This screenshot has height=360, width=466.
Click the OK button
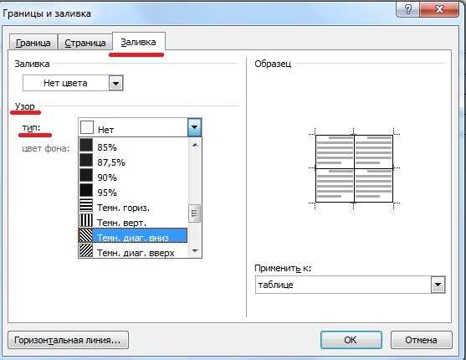pos(351,340)
